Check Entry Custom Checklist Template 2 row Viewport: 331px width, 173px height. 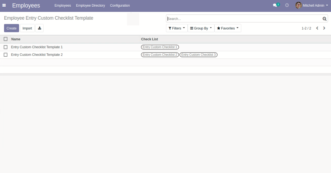tap(5, 55)
